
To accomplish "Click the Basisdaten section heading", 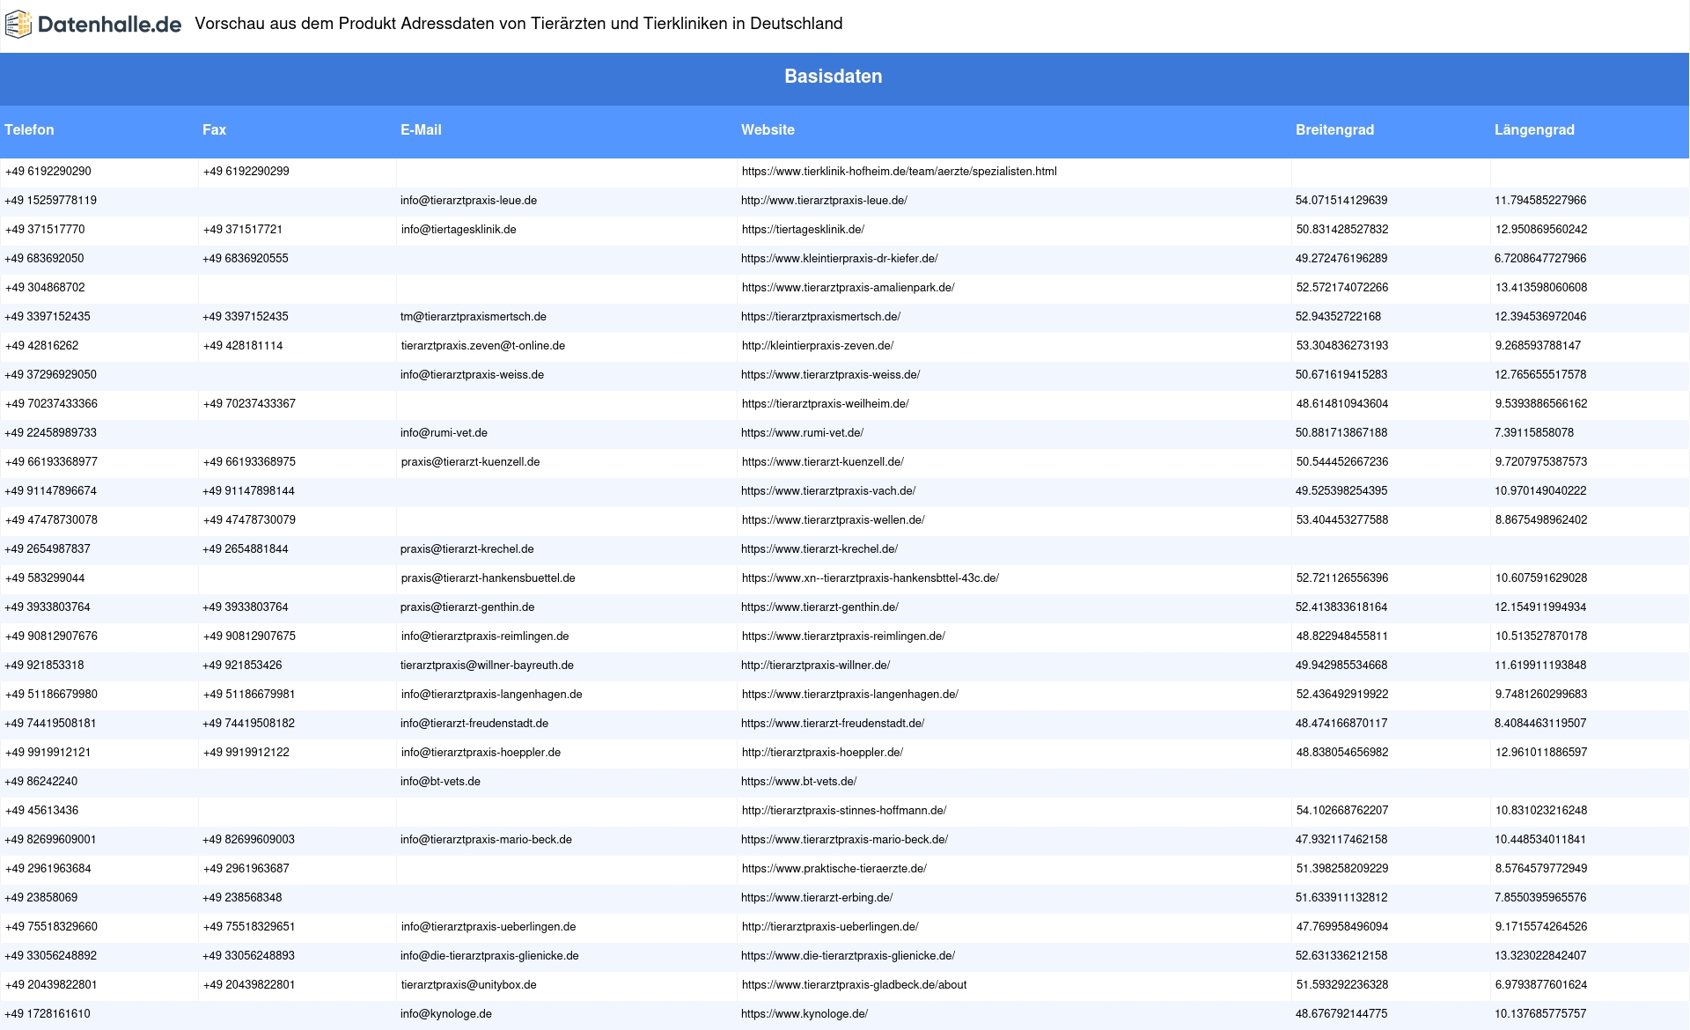I will coord(834,77).
